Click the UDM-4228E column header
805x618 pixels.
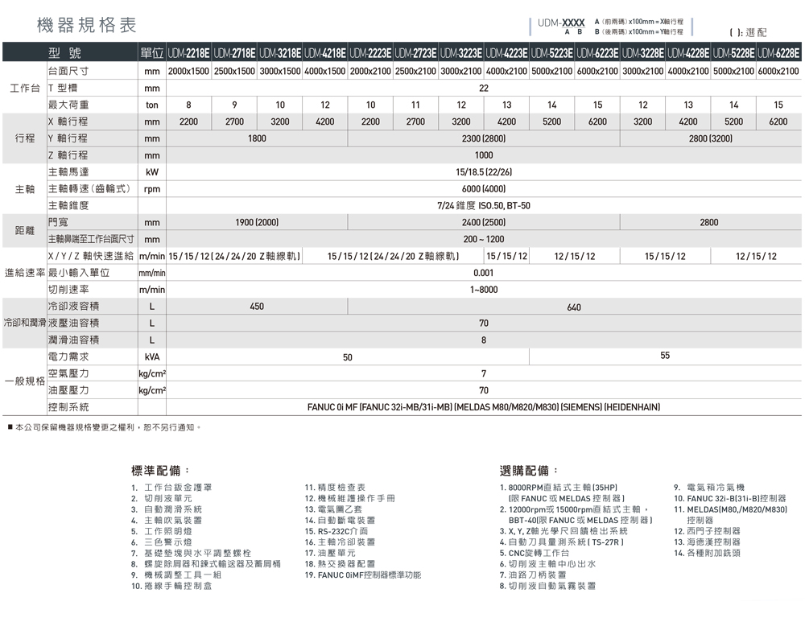(688, 53)
